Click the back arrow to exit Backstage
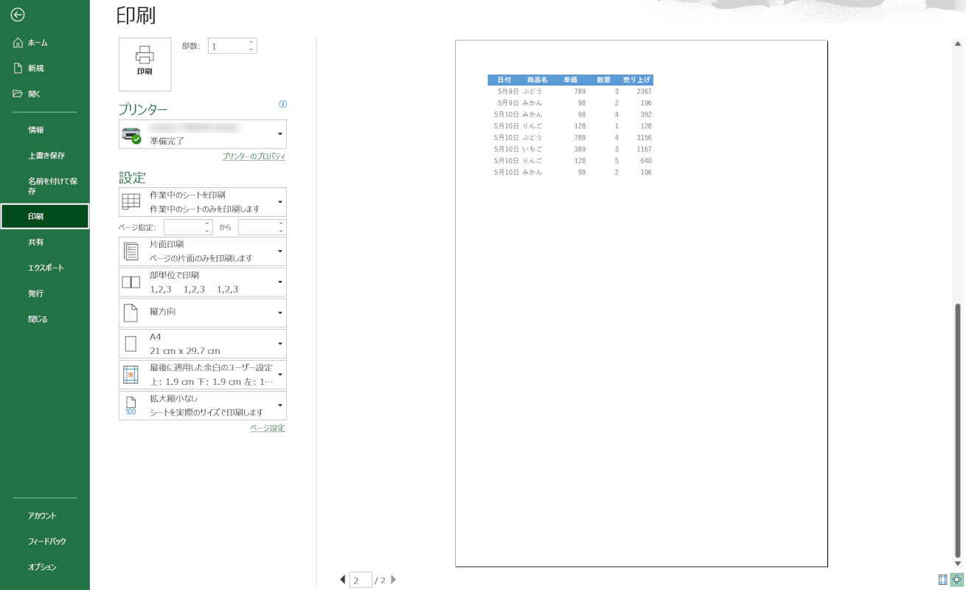 click(x=18, y=15)
